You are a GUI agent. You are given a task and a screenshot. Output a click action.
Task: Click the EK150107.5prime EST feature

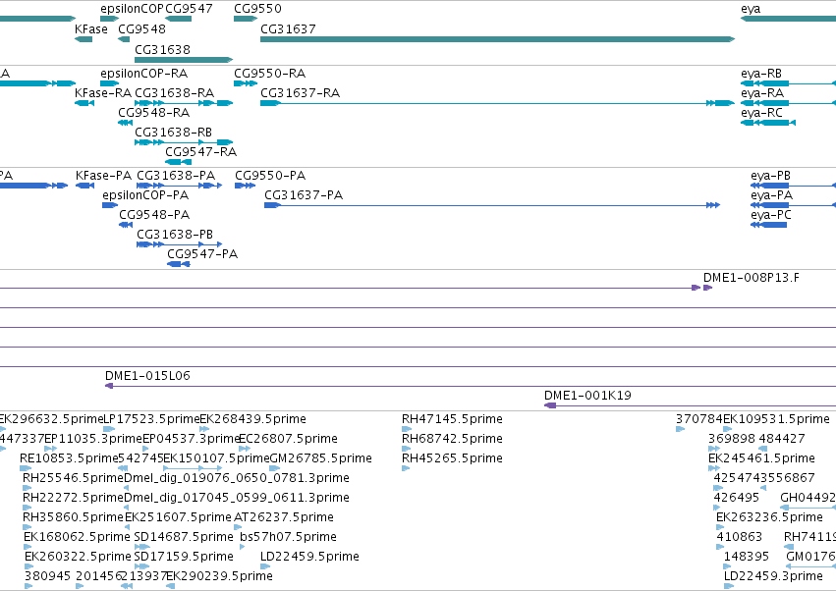(x=193, y=468)
